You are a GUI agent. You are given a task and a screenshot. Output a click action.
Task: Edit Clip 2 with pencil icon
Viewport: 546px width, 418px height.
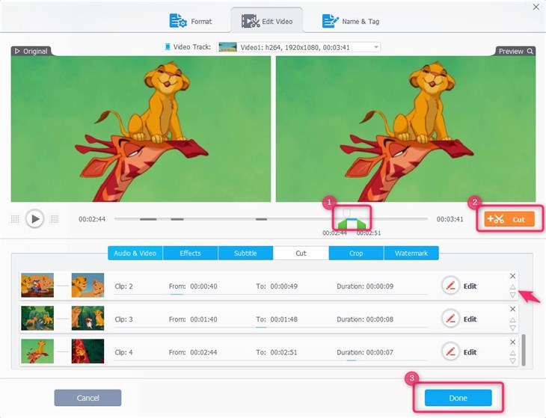coord(450,286)
